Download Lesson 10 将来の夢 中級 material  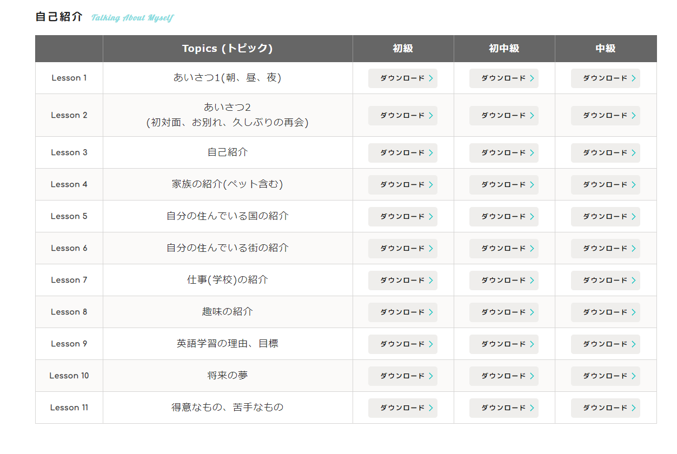605,376
